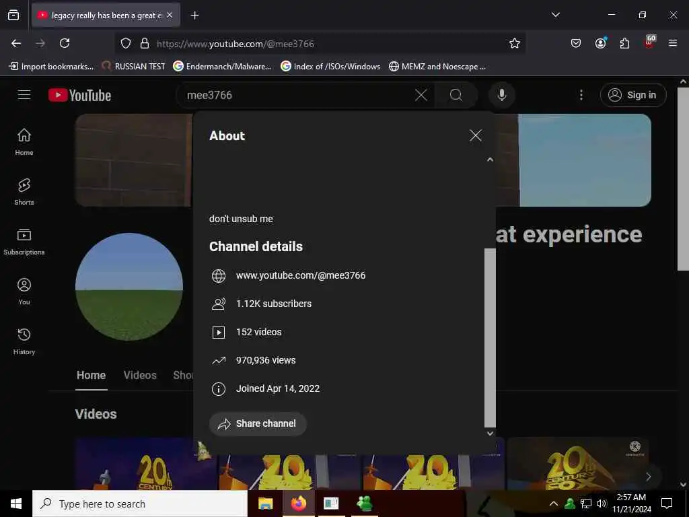The width and height of the screenshot is (689, 517).
Task: Open the You section in sidebar
Action: (x=24, y=291)
